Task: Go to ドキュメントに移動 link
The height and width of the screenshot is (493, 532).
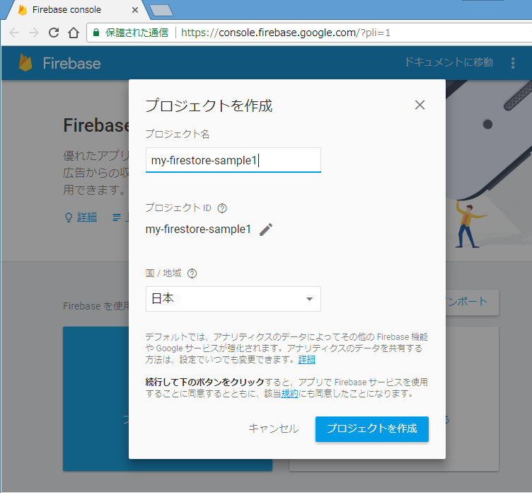Action: (x=449, y=62)
